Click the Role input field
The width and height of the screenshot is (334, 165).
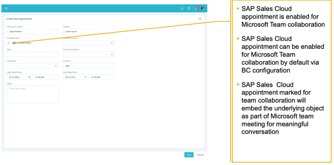click(x=33, y=54)
